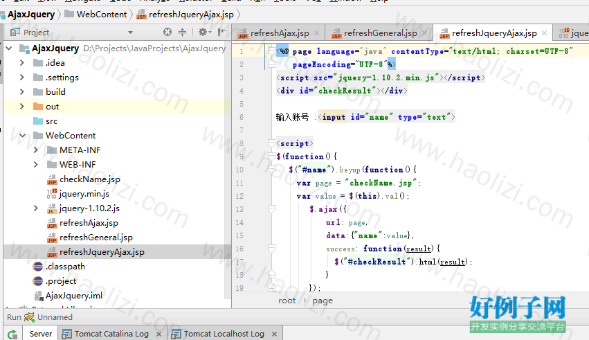The image size is (589, 340).
Task: Switch to the refreshAjax.jsp editor tab
Action: pyautogui.click(x=280, y=33)
